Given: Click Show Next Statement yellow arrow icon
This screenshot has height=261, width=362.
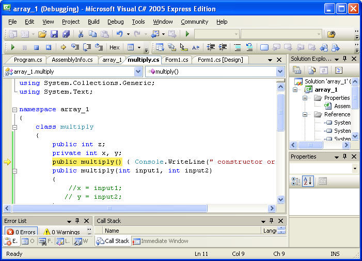Looking at the screenshot, I should (x=64, y=47).
